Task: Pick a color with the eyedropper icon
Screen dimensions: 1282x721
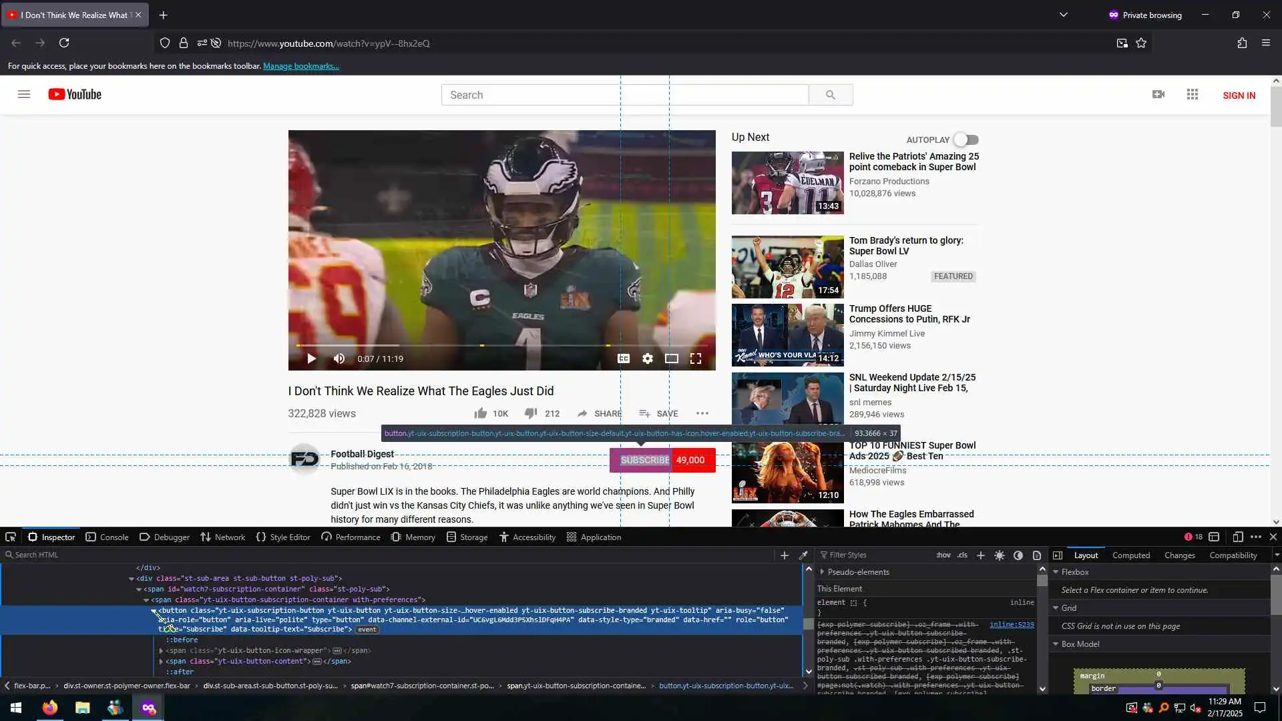Action: pyautogui.click(x=803, y=555)
